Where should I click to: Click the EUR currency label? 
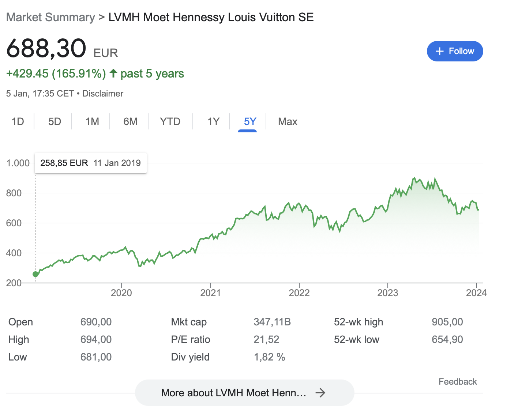pos(106,53)
